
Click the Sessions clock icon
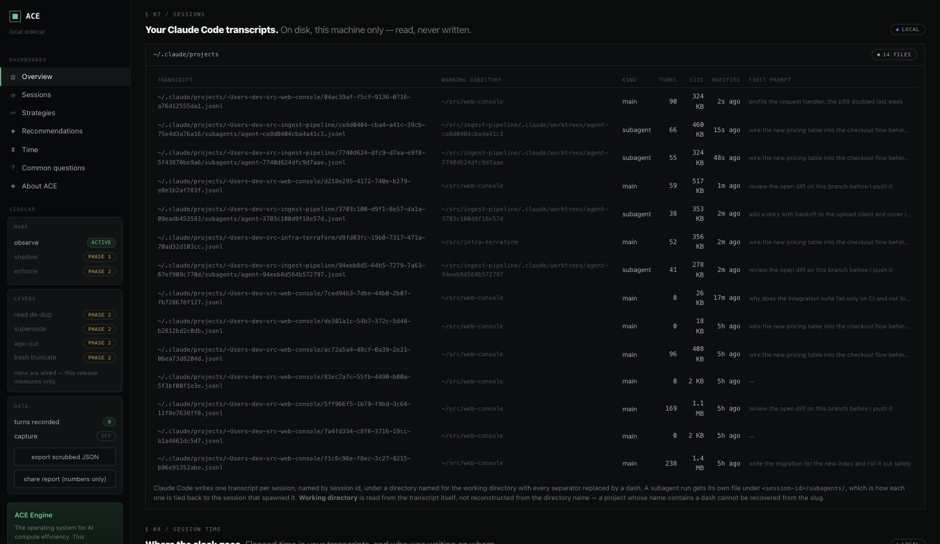pyautogui.click(x=13, y=95)
